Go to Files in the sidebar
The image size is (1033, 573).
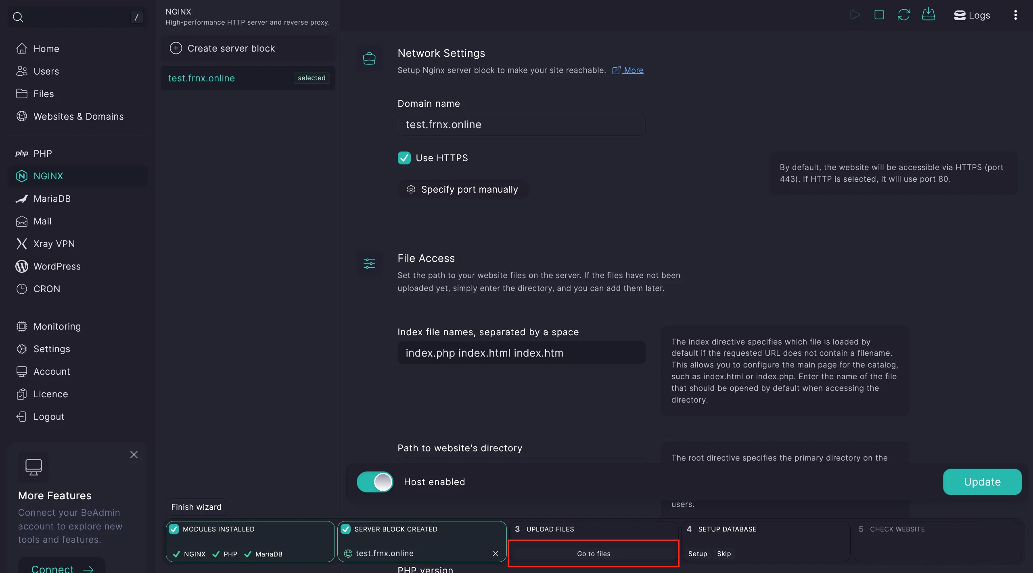78,94
